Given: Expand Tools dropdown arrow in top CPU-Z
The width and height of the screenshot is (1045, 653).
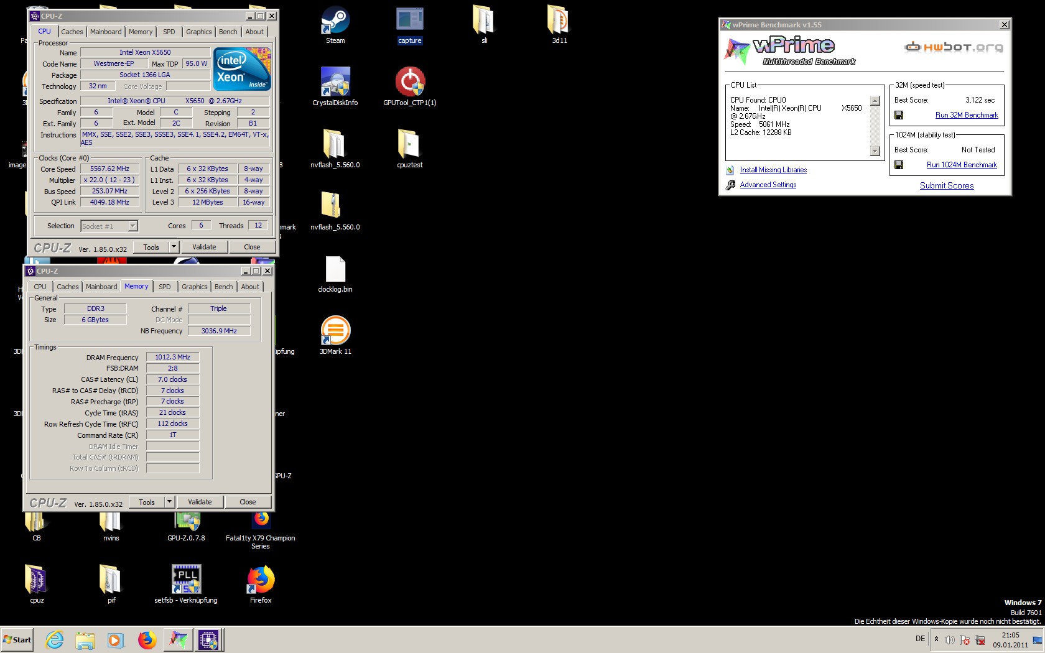Looking at the screenshot, I should tap(174, 247).
